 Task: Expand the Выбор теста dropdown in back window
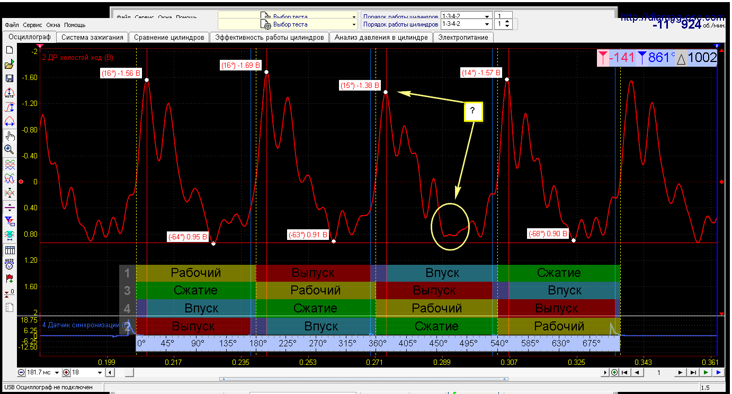pos(354,16)
